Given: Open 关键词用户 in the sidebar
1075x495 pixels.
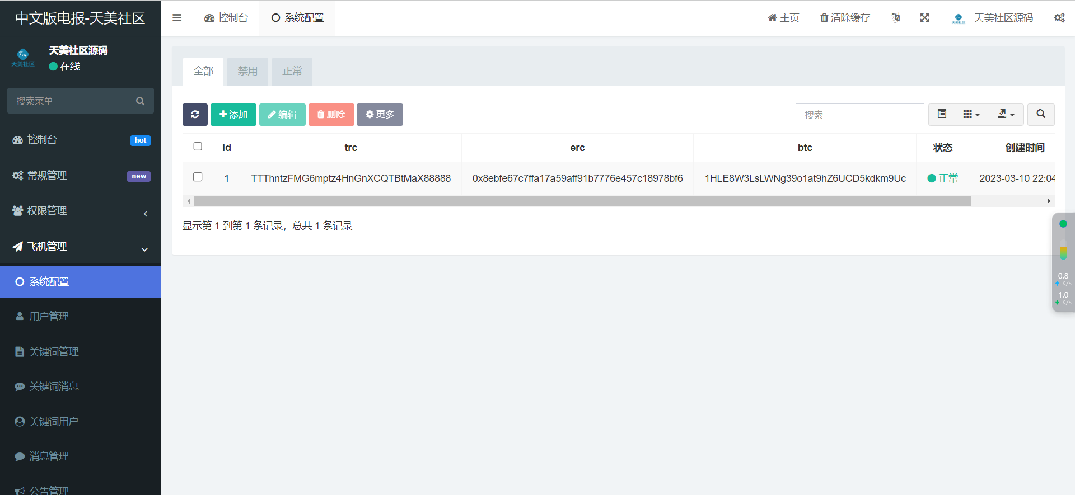Looking at the screenshot, I should [x=81, y=422].
